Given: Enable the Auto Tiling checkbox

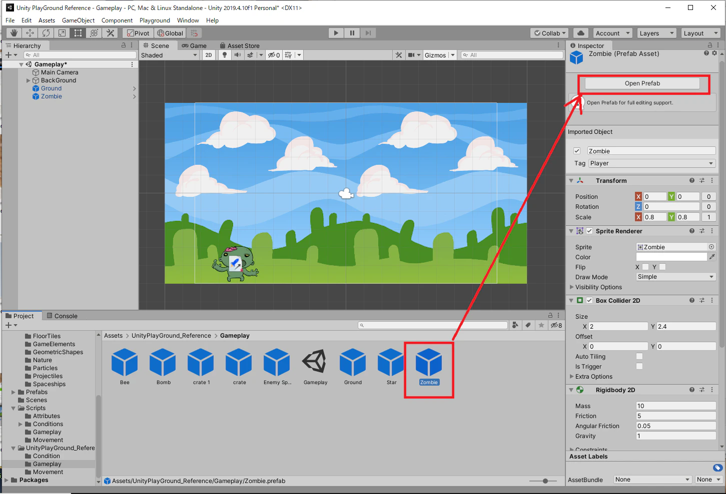Looking at the screenshot, I should click(639, 356).
